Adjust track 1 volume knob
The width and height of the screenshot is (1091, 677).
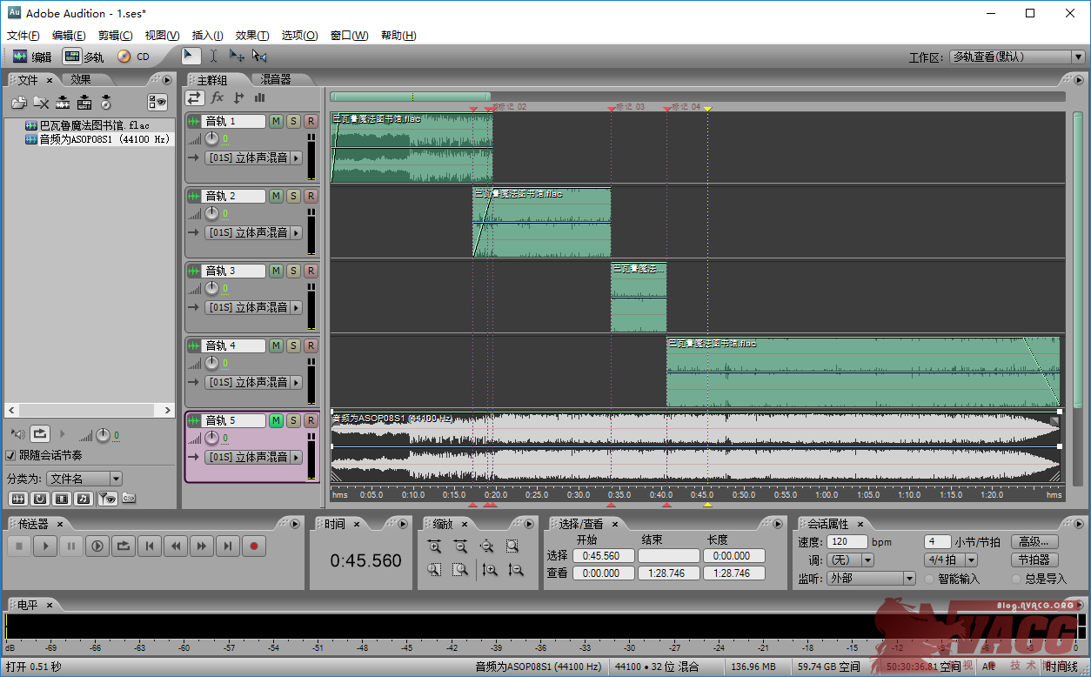coord(211,139)
